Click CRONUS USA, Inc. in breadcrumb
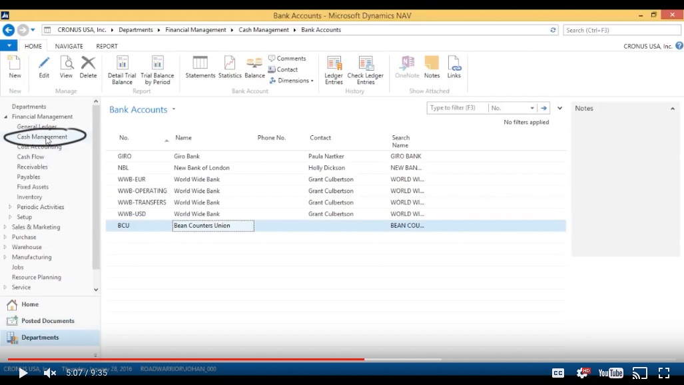The height and width of the screenshot is (385, 684). 81,30
